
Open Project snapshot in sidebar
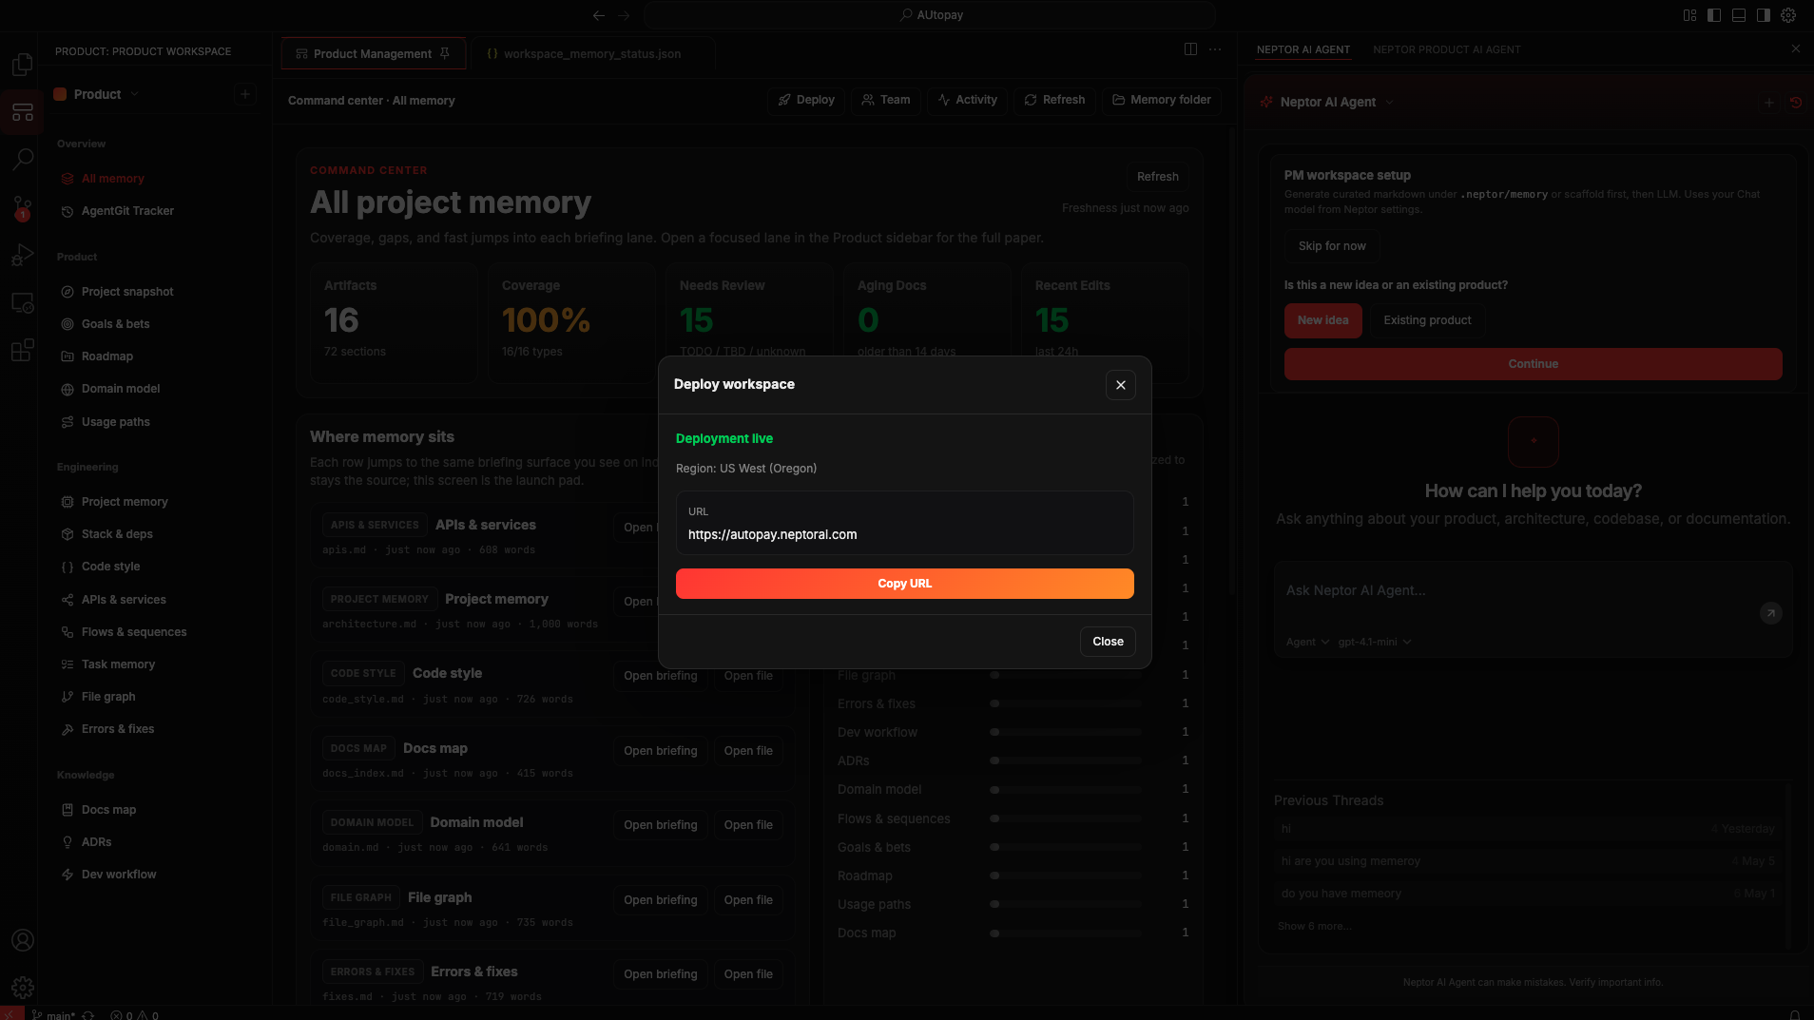click(127, 292)
